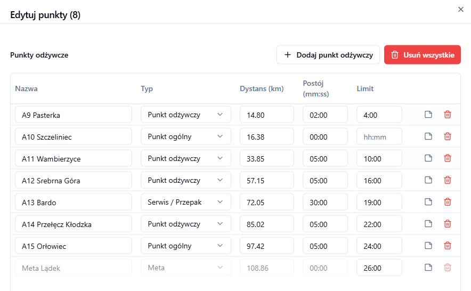Edit the A15 Orłowiec name field
471x291 pixels.
(74, 246)
